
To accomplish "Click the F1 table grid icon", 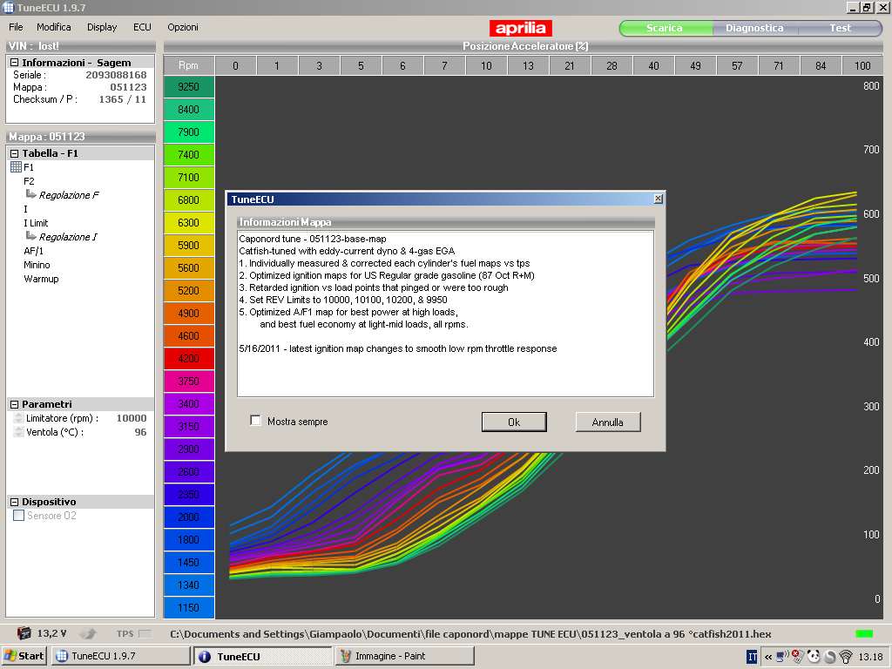I will (x=16, y=167).
